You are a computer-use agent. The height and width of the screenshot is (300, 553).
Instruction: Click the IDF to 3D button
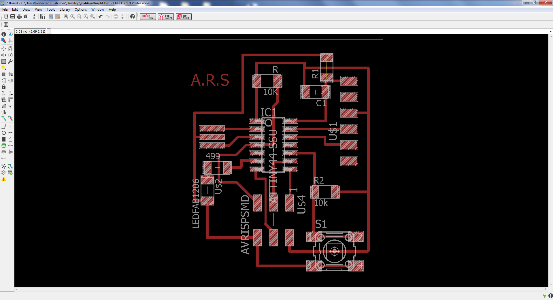[184, 17]
